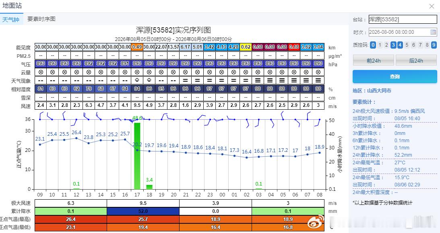This screenshot has width=440, height=233.
Task: Toggle quality code 3
Action: tap(393, 45)
